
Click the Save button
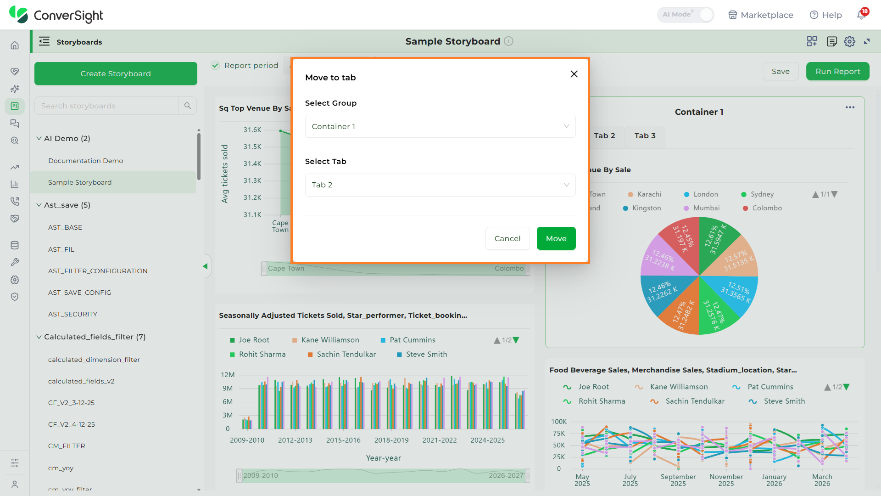[x=781, y=71]
